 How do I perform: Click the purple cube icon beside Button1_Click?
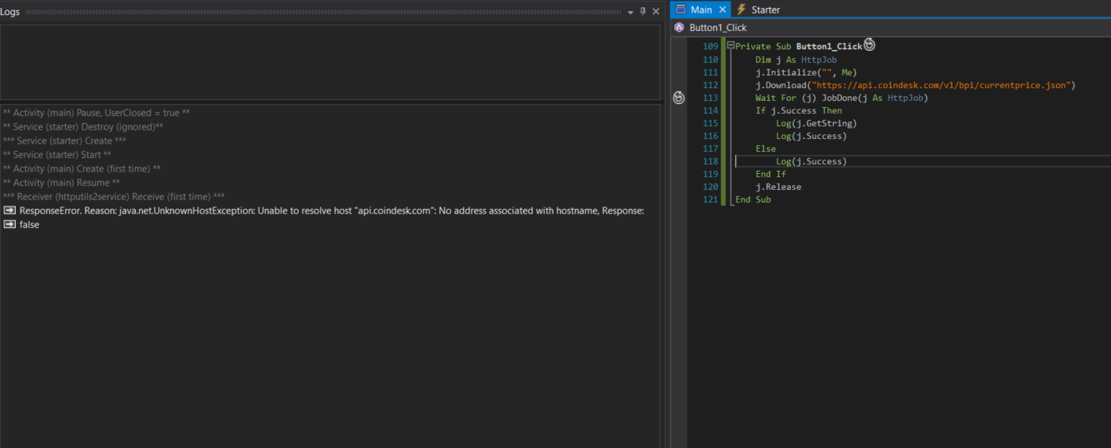[x=679, y=28]
